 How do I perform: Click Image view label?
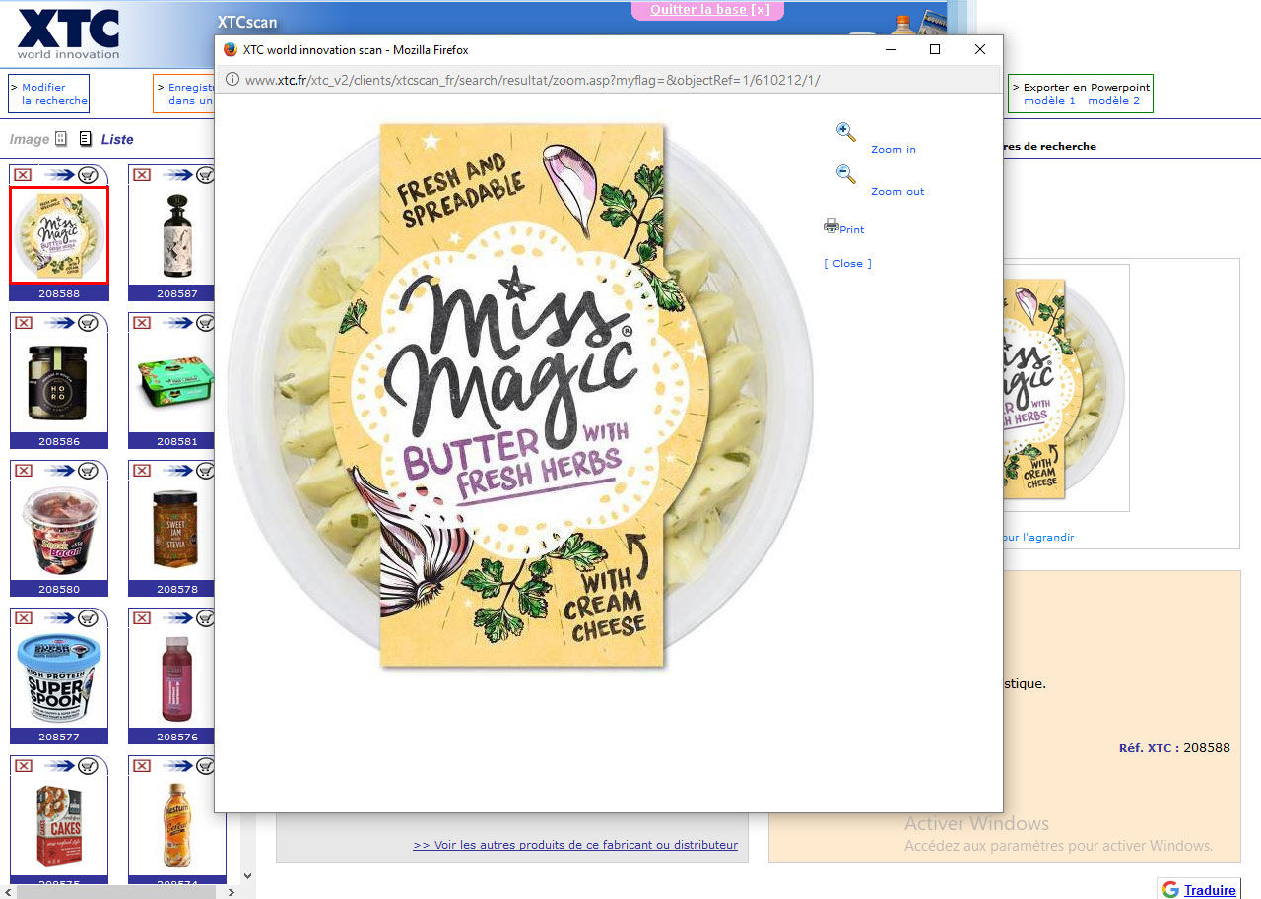point(30,140)
